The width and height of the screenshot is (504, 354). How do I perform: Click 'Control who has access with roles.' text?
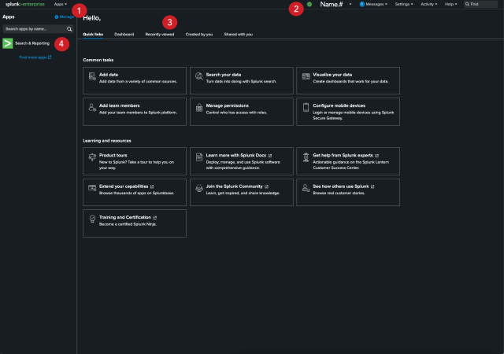coord(236,112)
